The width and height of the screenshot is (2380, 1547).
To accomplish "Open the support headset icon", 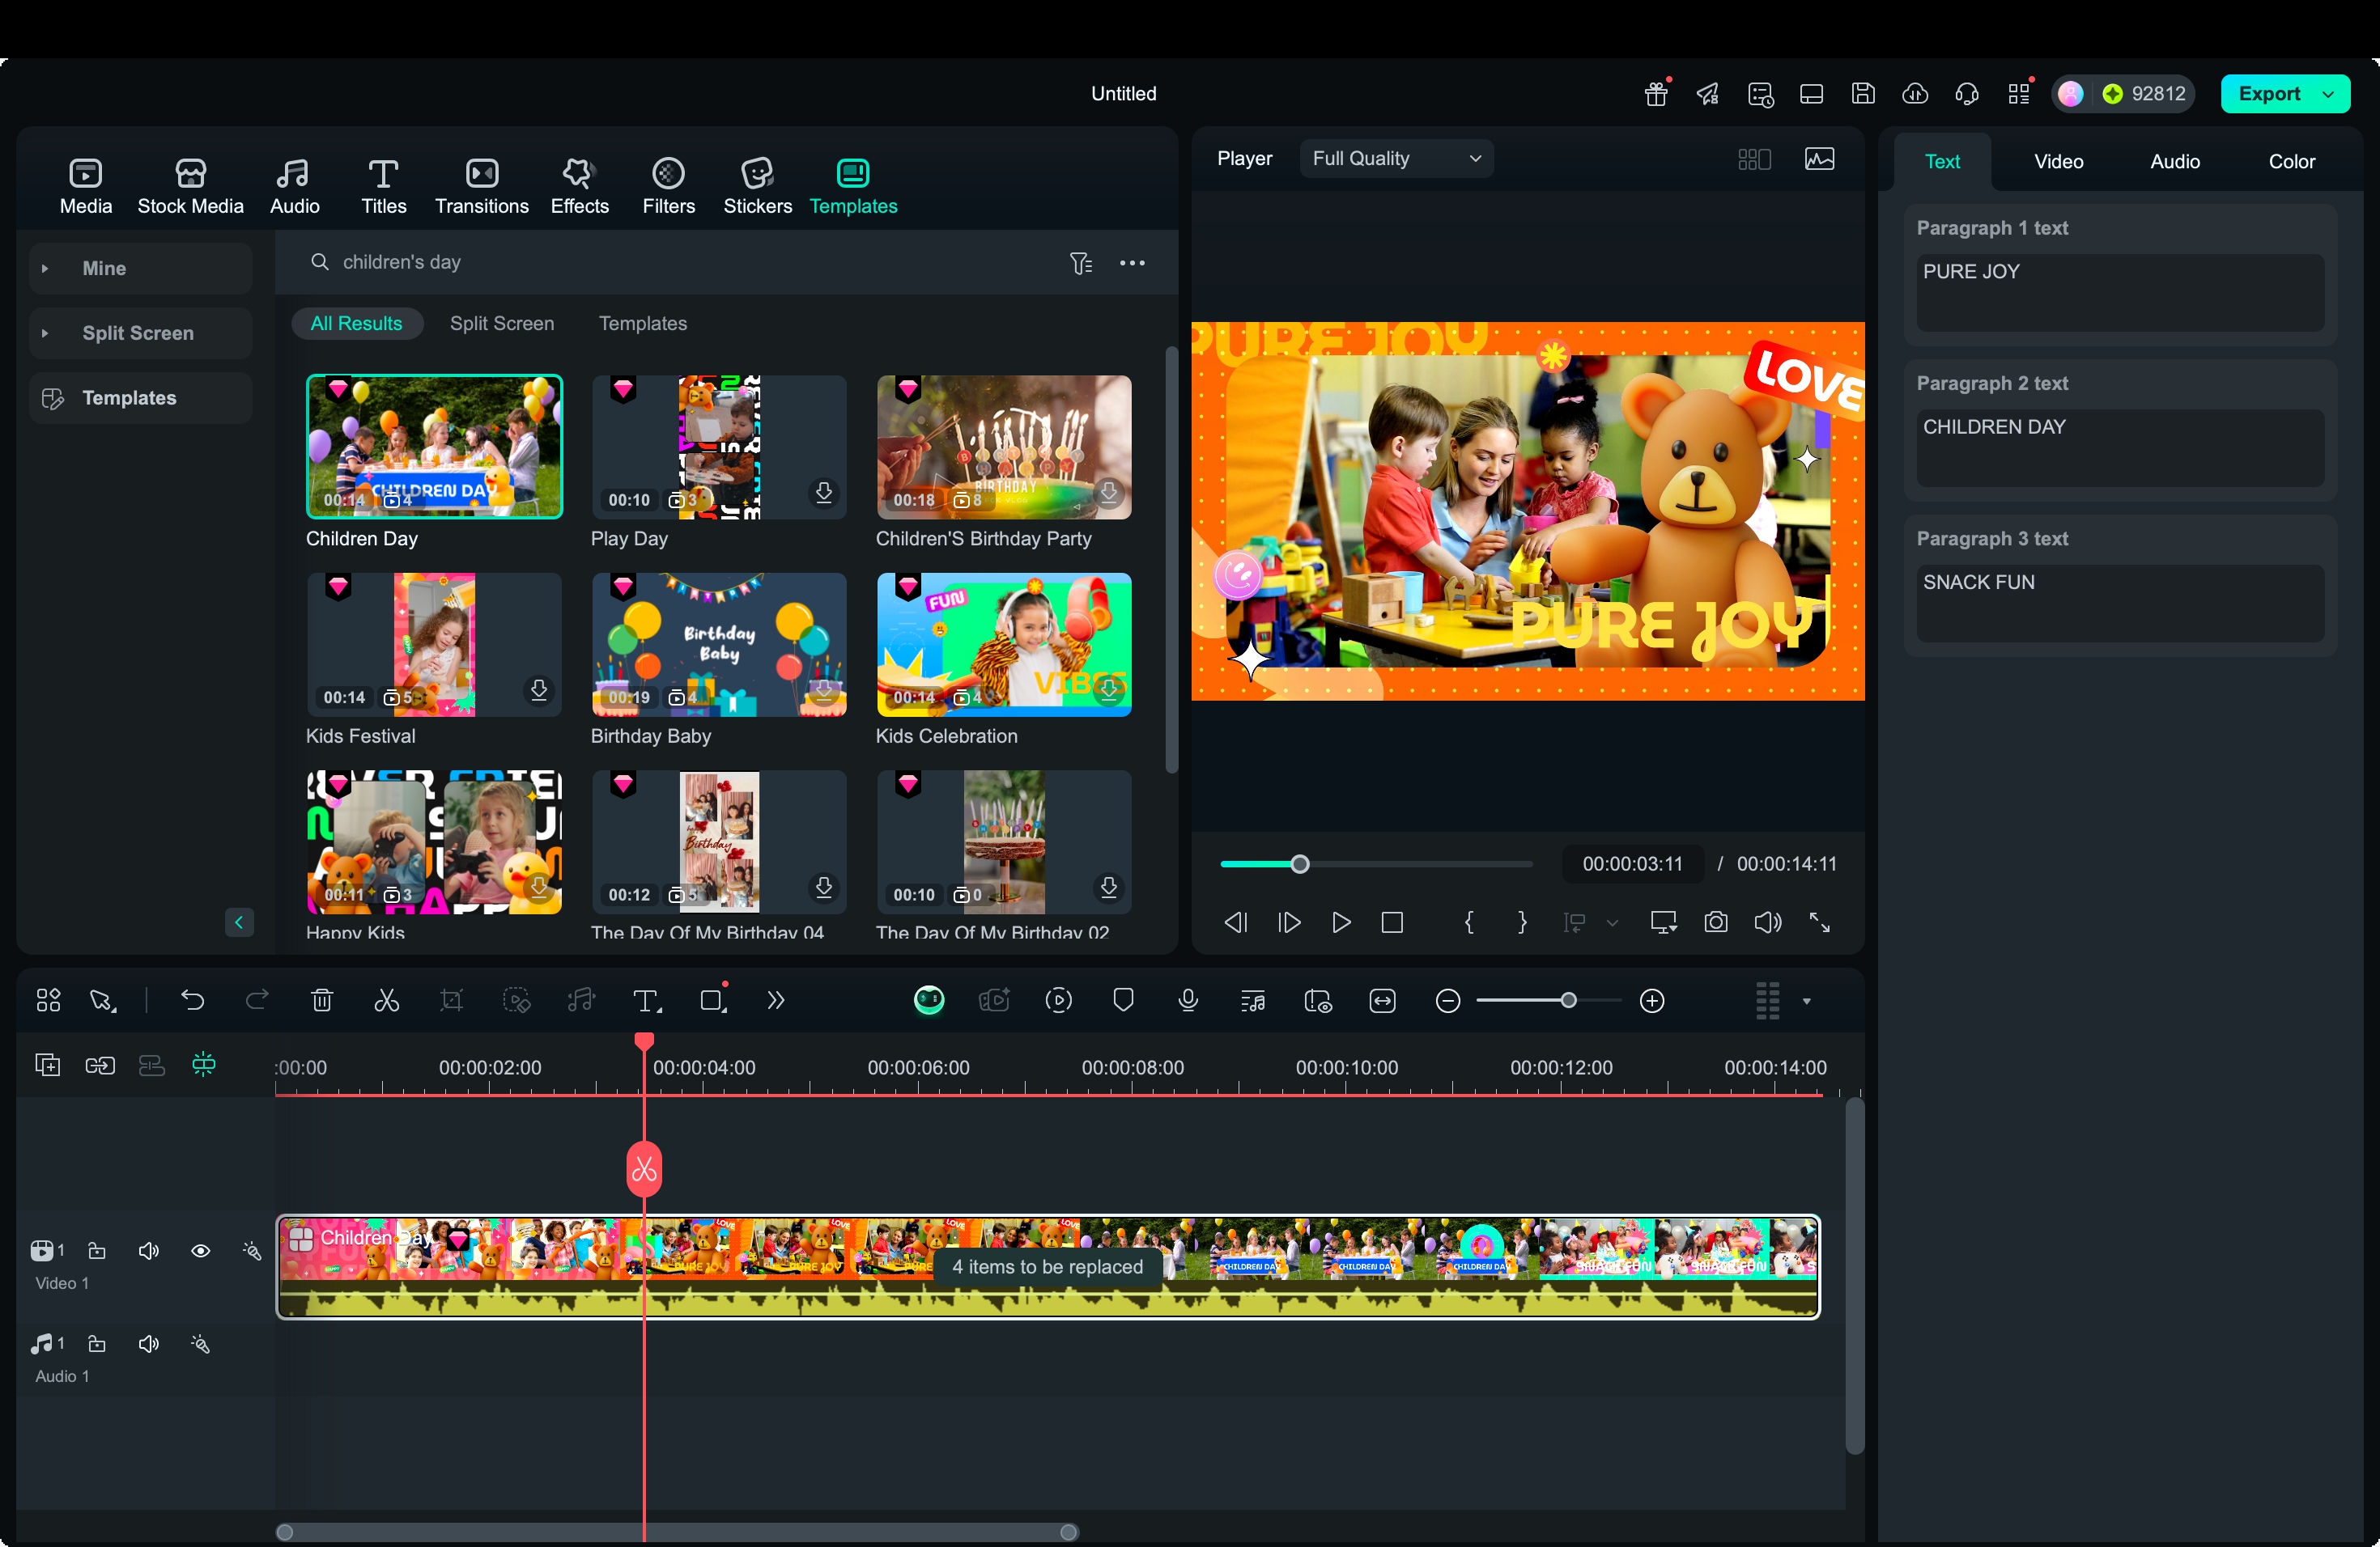I will pos(1966,93).
